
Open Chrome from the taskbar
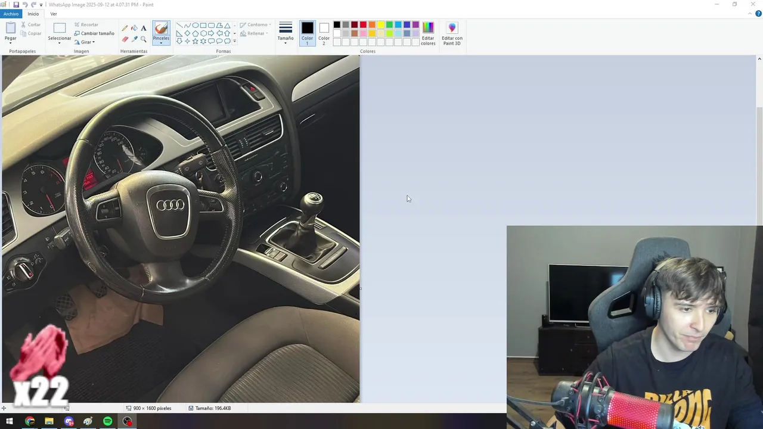click(30, 421)
